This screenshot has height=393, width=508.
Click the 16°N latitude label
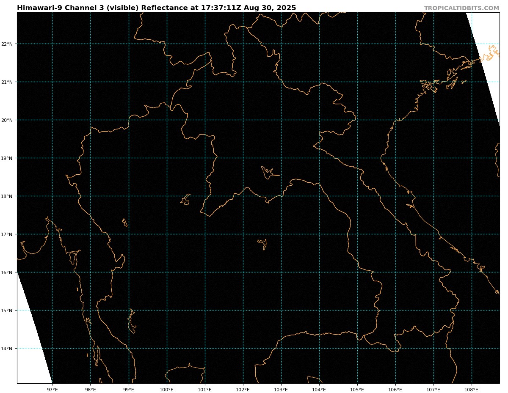[7, 272]
